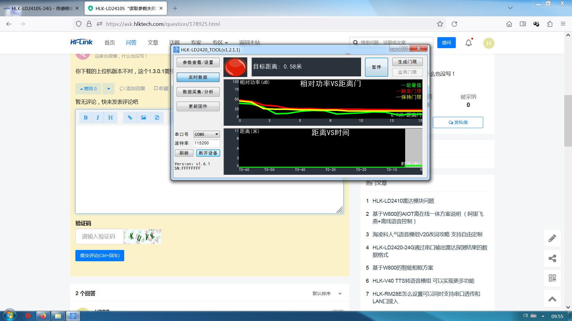Toggle bold formatting in comment editor
Screen dimensions: 572x321
point(86,118)
